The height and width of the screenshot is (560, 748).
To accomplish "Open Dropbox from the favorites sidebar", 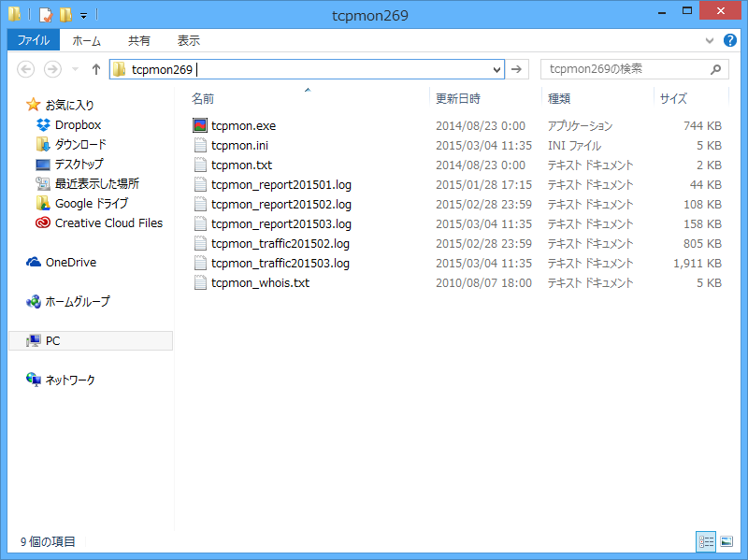I will pos(77,124).
